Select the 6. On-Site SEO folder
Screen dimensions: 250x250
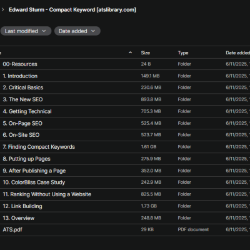[x=21, y=135]
